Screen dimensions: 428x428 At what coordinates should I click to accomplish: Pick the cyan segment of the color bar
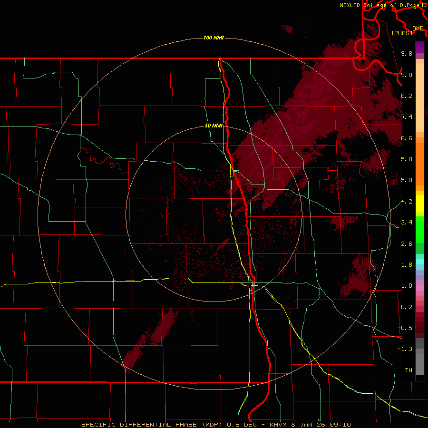pyautogui.click(x=420, y=262)
